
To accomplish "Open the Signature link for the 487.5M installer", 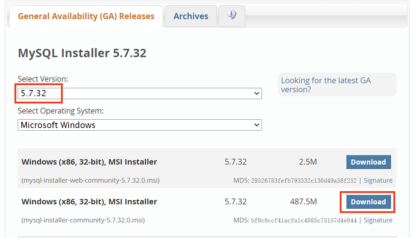I will coord(378,220).
